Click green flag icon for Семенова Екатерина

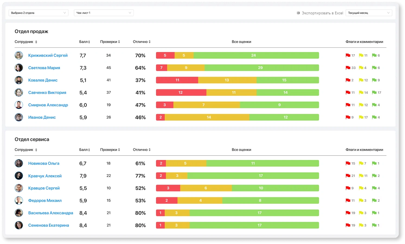(374, 225)
